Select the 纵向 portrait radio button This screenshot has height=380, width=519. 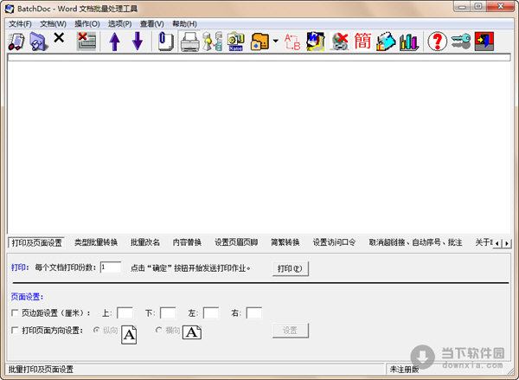pos(96,330)
